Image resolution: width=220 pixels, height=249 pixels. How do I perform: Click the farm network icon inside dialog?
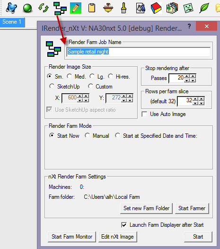coord(53,49)
